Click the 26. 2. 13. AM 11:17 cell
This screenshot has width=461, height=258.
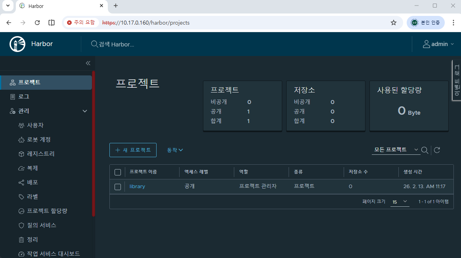click(x=424, y=187)
